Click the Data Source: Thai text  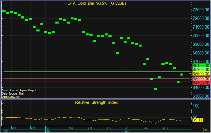[x=13, y=93]
